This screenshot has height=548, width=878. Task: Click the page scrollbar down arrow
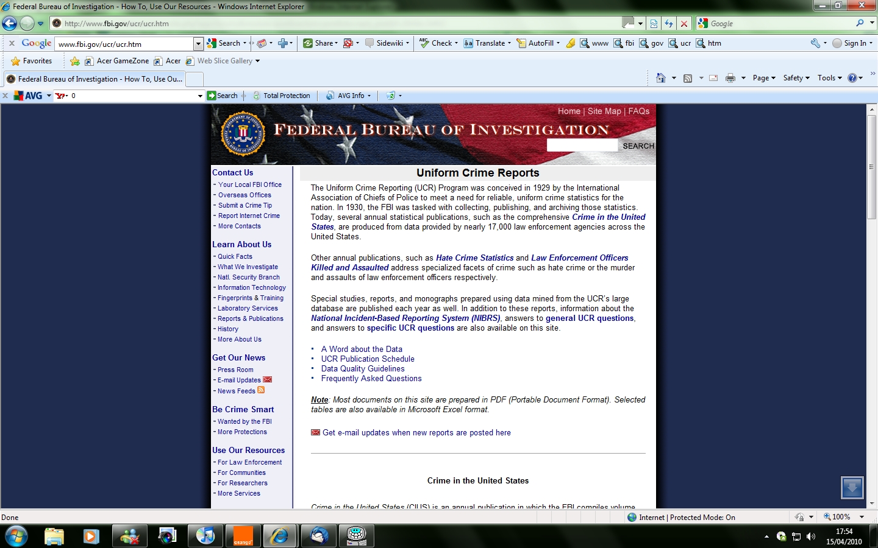tap(872, 504)
